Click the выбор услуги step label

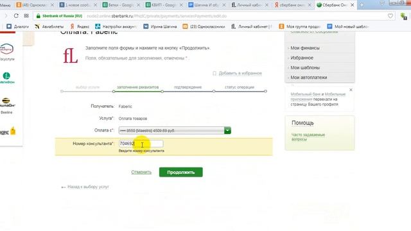[87, 87]
